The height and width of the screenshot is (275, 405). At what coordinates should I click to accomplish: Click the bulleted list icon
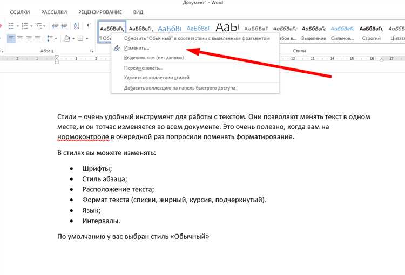(11, 26)
